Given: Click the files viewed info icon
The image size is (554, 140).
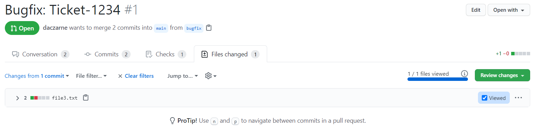Looking at the screenshot, I should pyautogui.click(x=464, y=74).
